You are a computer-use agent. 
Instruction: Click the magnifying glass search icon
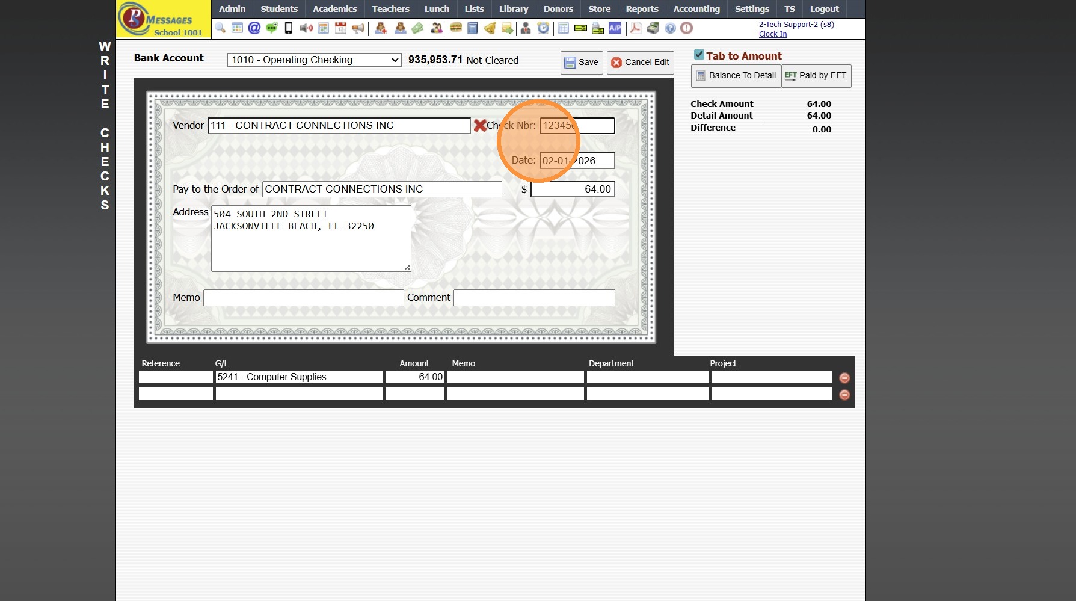pyautogui.click(x=220, y=28)
